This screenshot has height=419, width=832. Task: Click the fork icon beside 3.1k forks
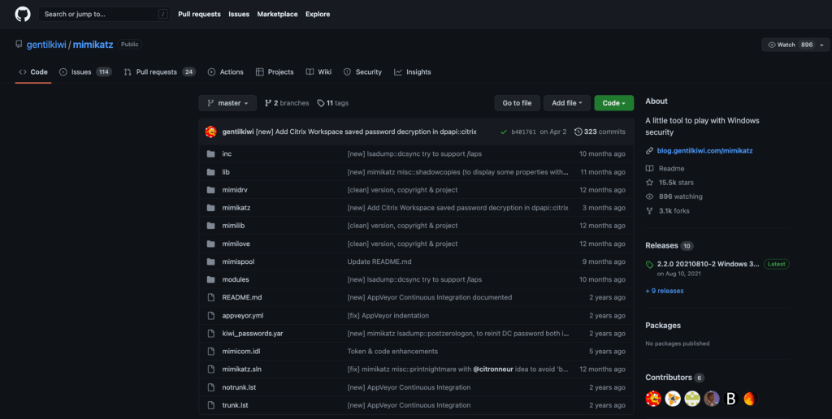649,210
